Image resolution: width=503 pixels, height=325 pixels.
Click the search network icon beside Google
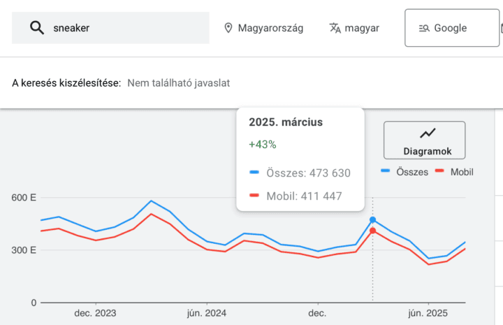423,29
